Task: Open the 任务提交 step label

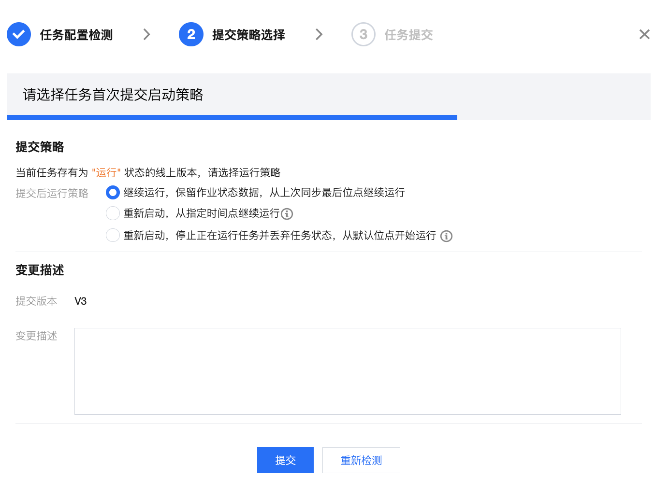Action: point(408,35)
